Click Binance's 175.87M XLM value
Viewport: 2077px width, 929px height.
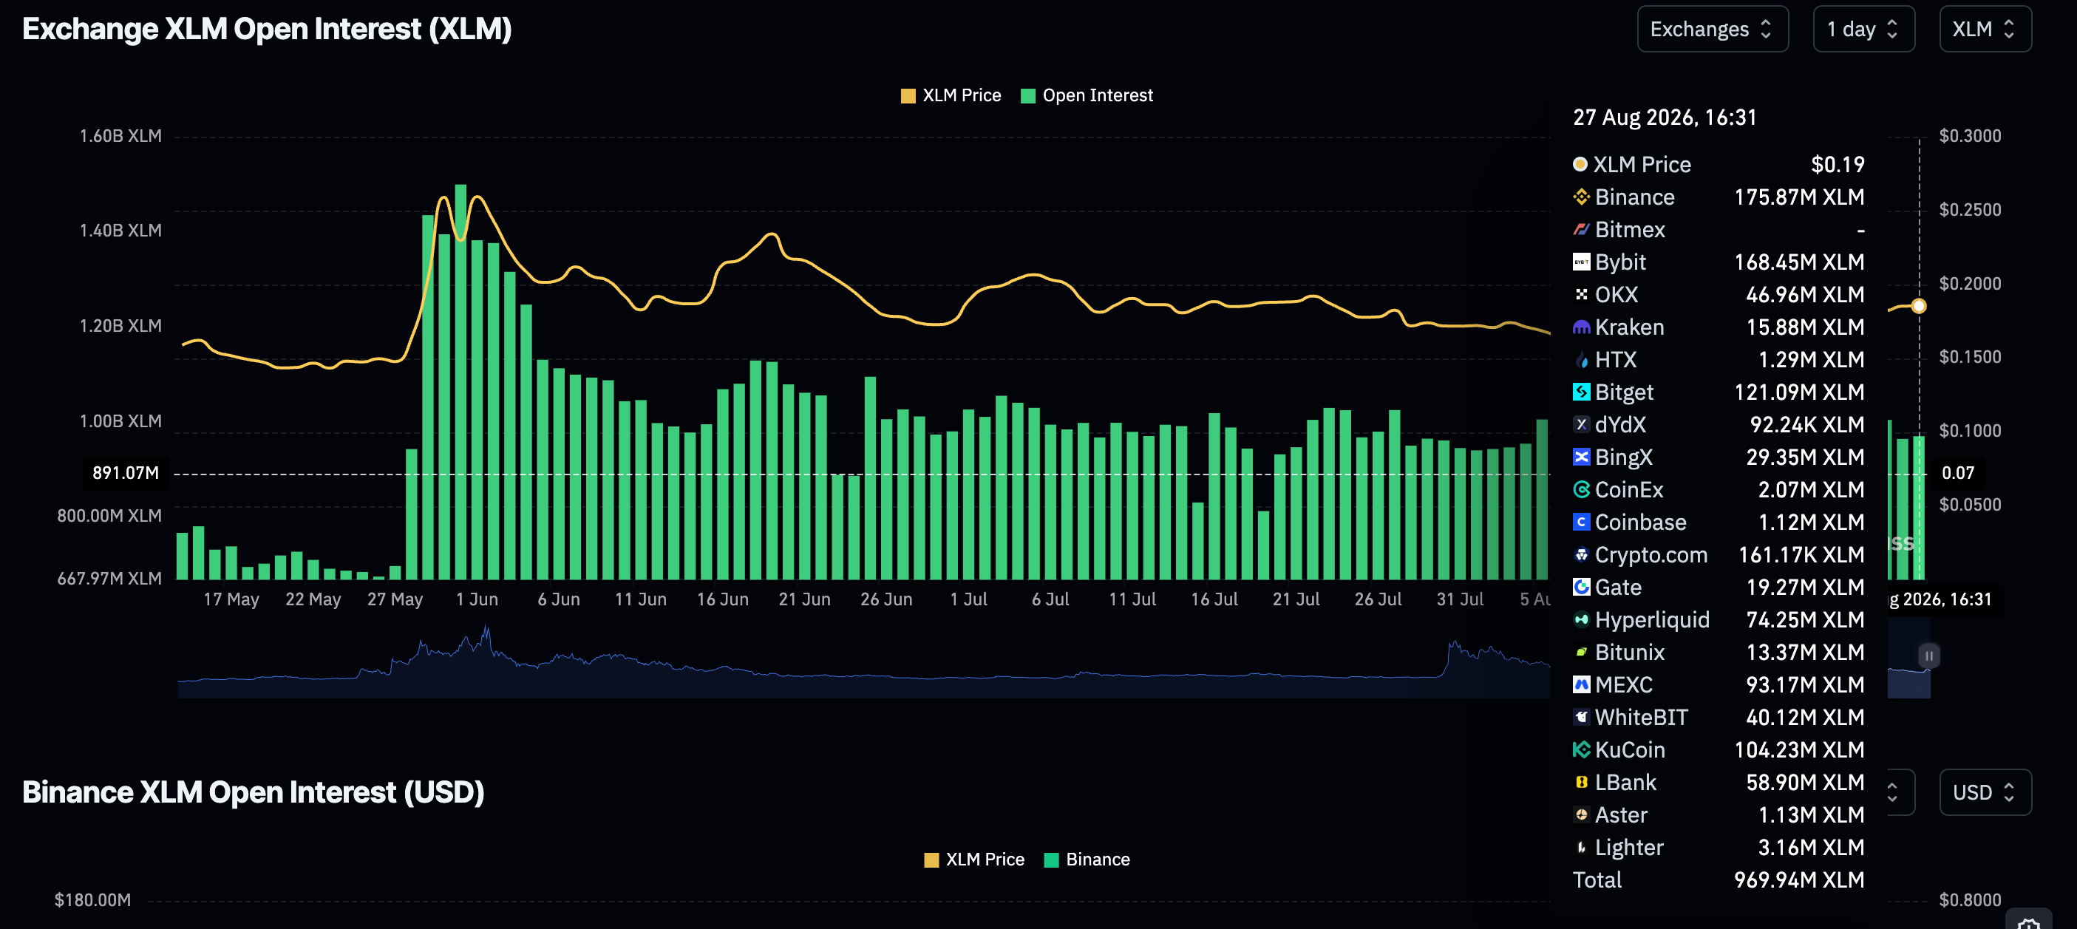point(1799,197)
